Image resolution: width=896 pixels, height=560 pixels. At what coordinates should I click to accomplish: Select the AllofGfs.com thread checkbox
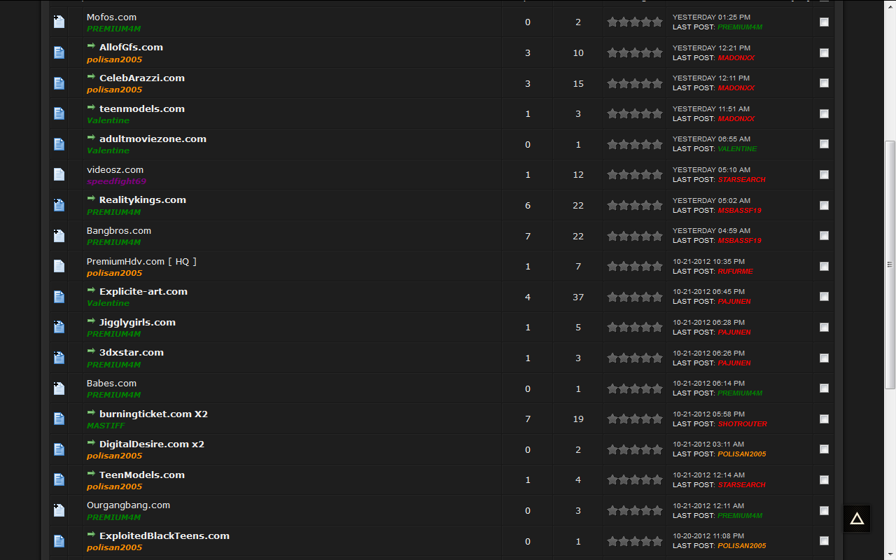[824, 52]
